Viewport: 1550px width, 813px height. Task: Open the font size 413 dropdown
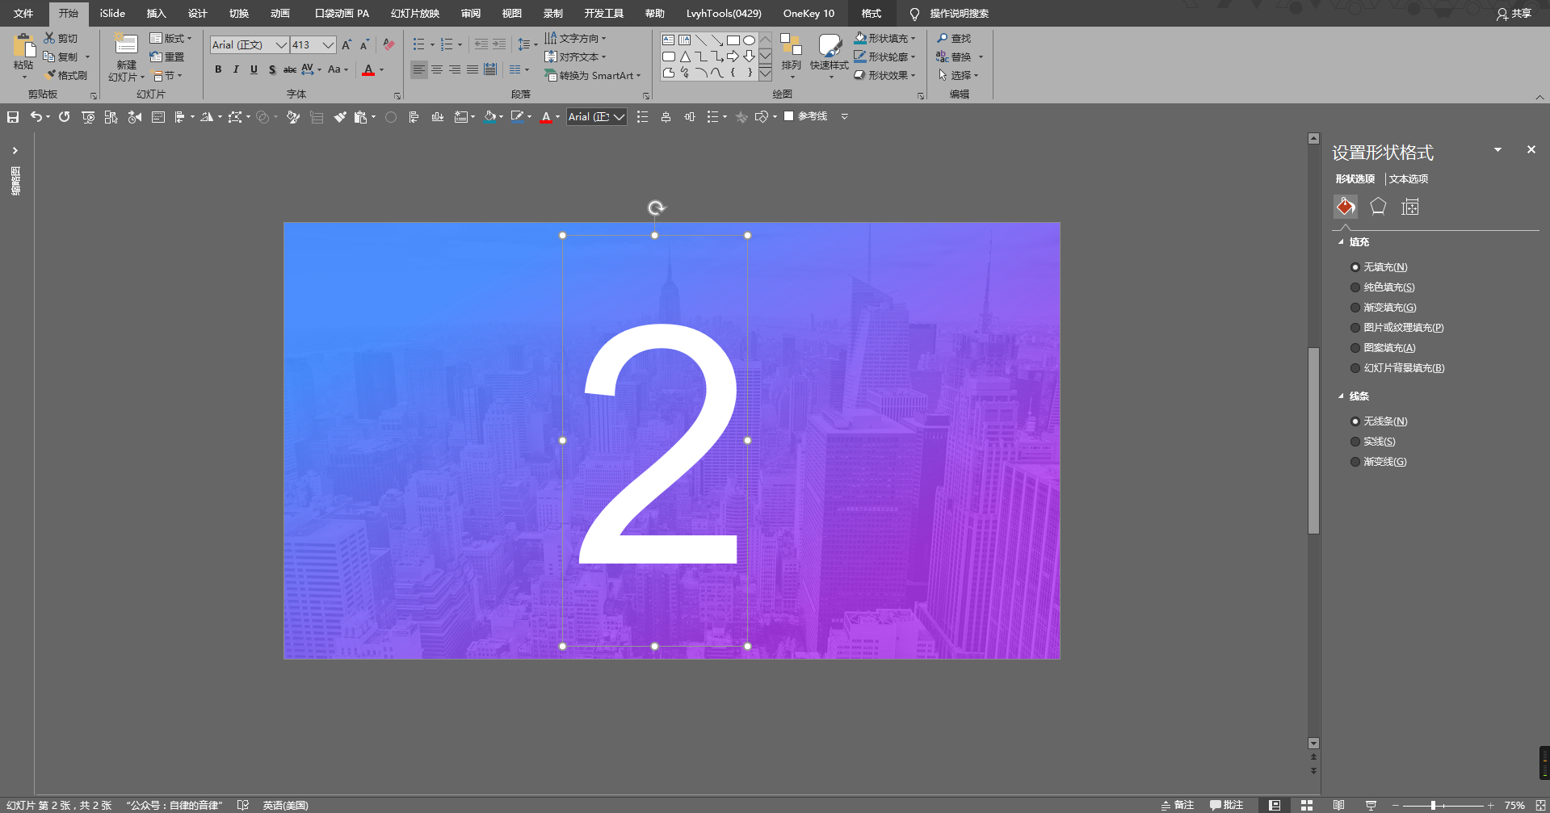328,45
